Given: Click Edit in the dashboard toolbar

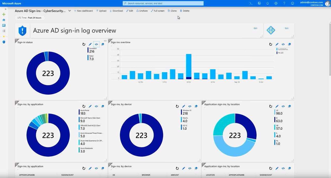Looking at the screenshot, I should 130,11.
